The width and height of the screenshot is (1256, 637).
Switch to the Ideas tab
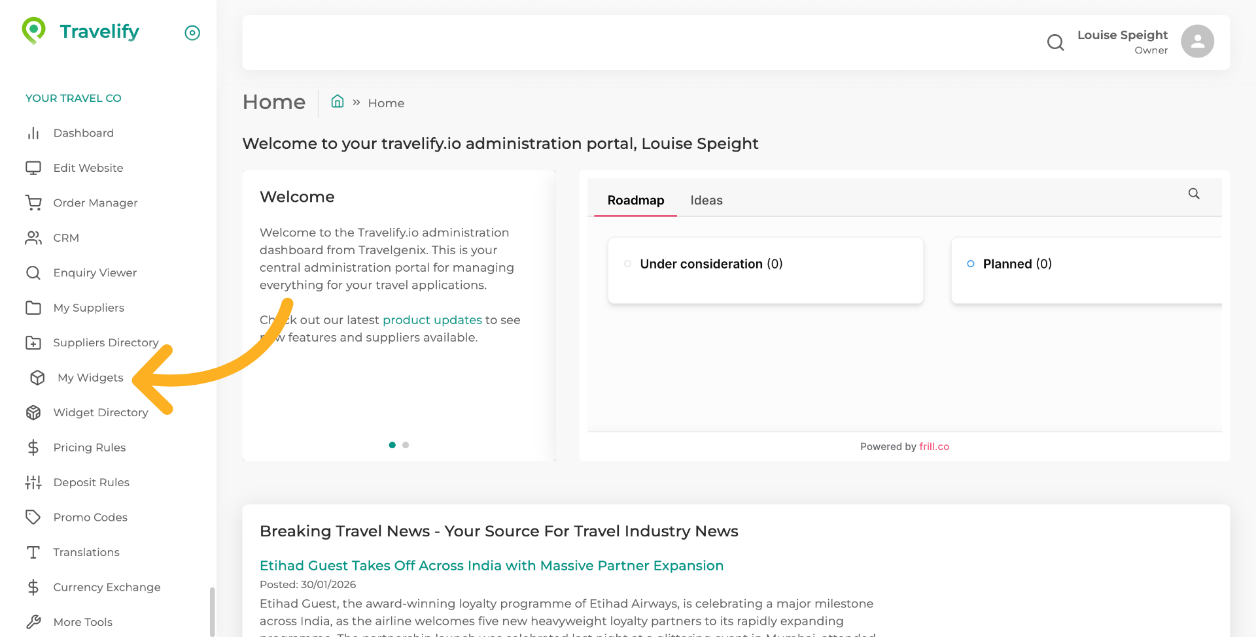(x=706, y=201)
